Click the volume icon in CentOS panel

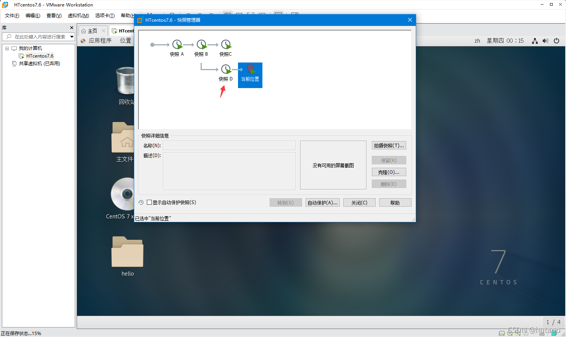click(545, 41)
